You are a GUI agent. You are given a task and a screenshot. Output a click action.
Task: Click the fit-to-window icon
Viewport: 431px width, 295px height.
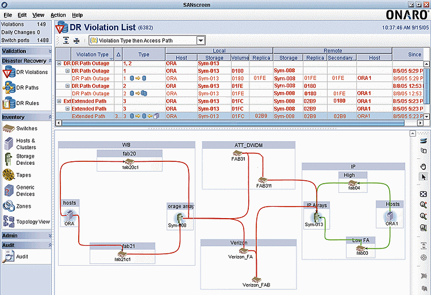pos(424,194)
